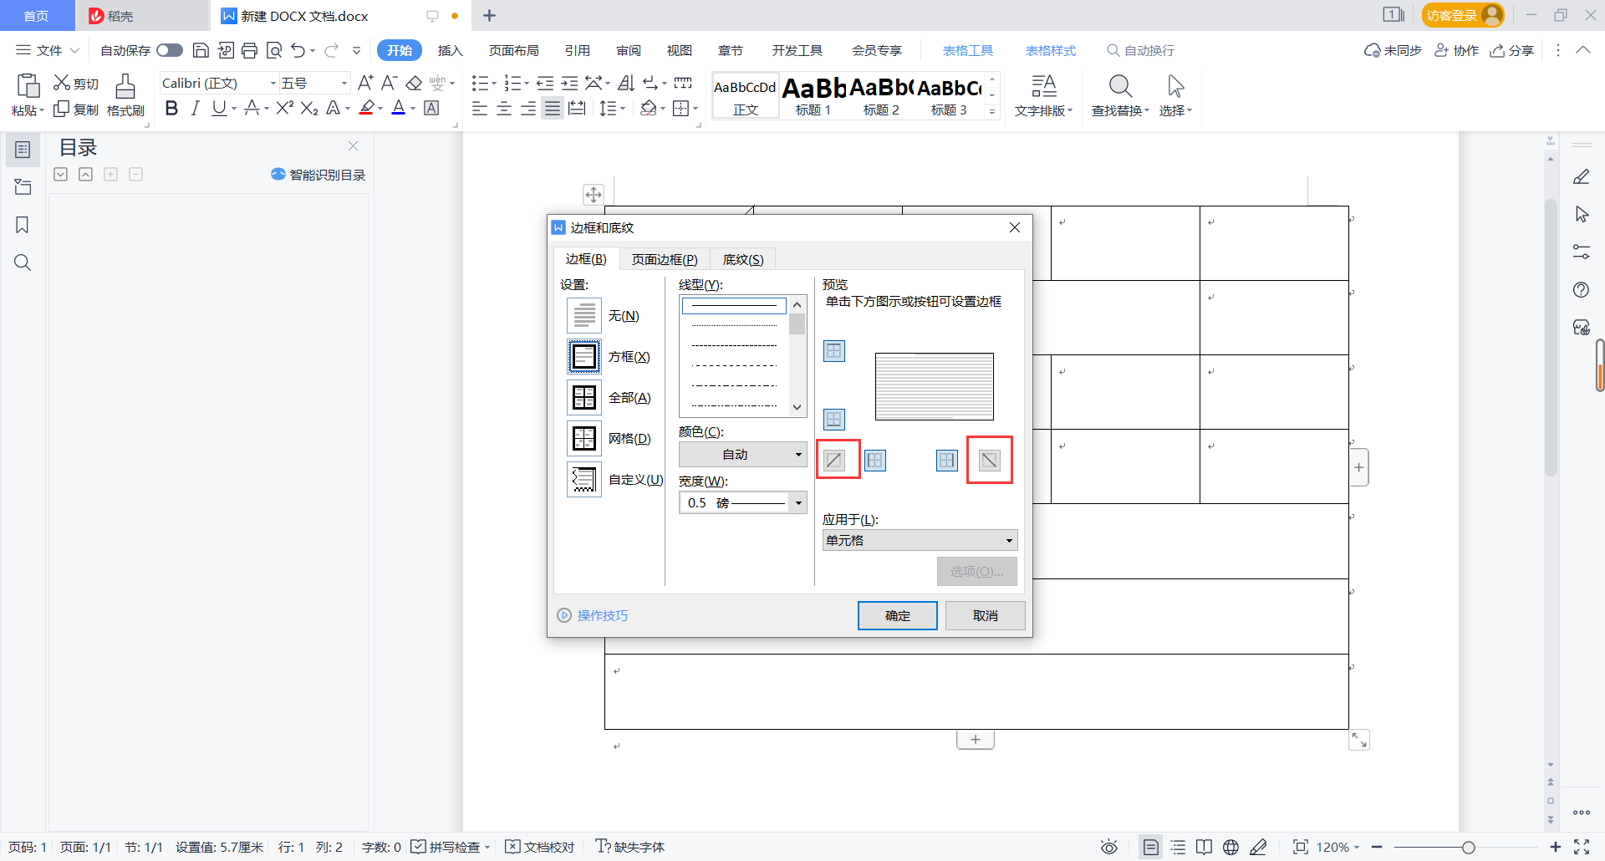Expand the File menu
The image size is (1605, 861).
point(48,50)
